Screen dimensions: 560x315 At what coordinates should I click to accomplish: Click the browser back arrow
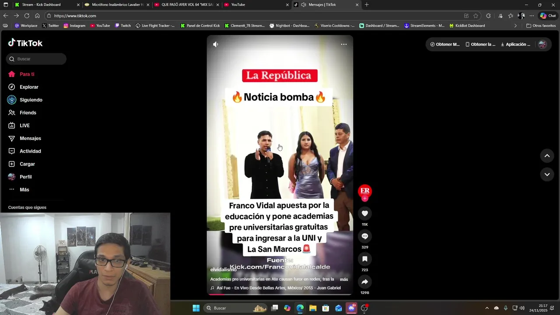[x=6, y=16]
